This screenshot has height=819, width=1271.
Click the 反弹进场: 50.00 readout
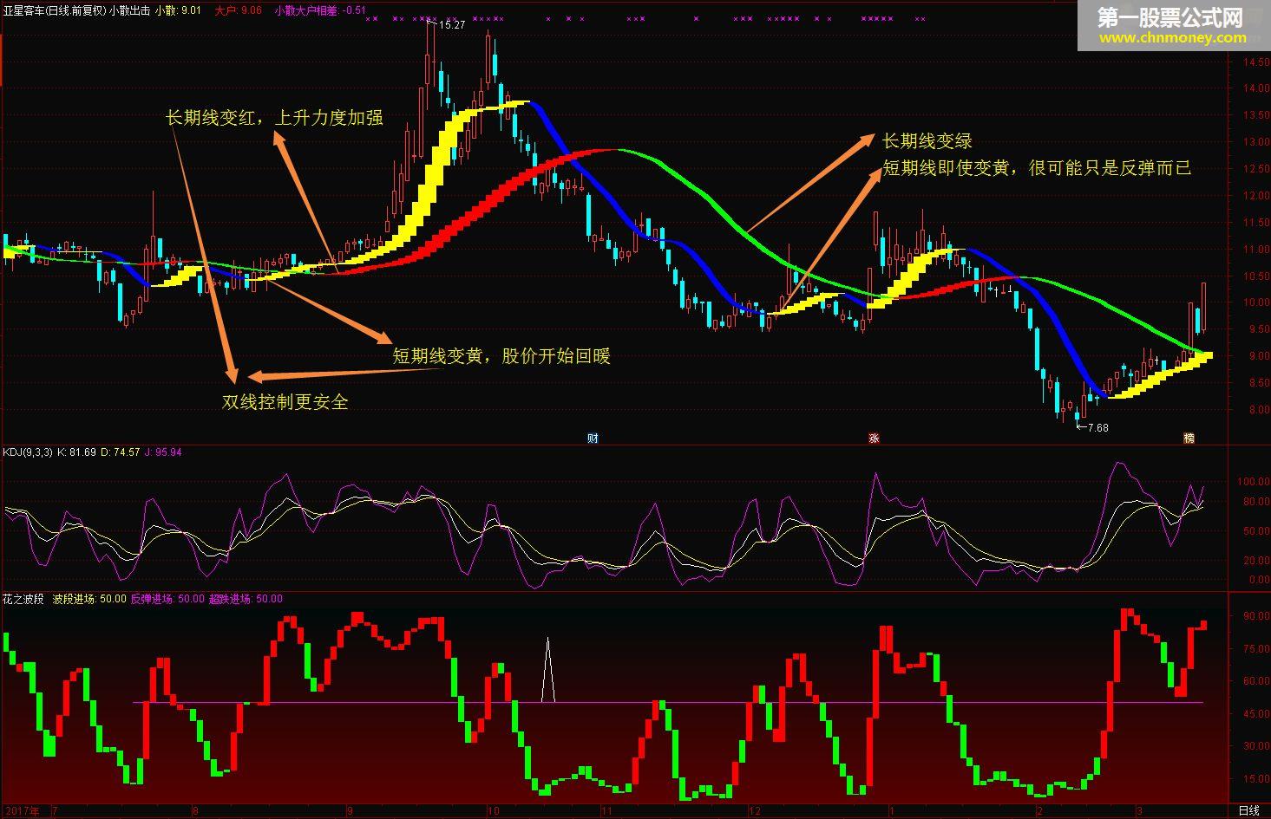click(167, 598)
